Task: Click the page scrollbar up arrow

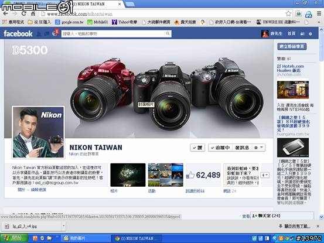Action: click(x=321, y=30)
